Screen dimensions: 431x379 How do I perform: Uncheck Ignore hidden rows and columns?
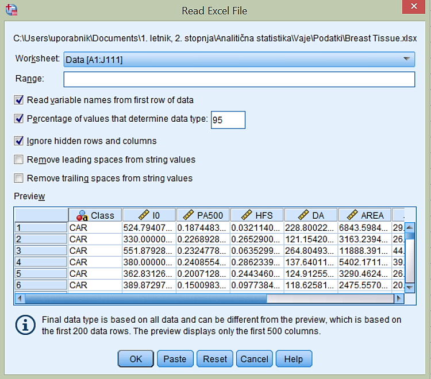tap(19, 141)
